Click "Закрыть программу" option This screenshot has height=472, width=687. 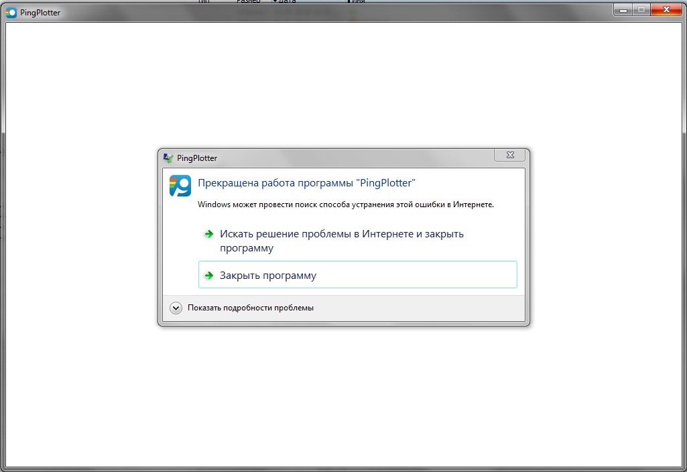357,275
